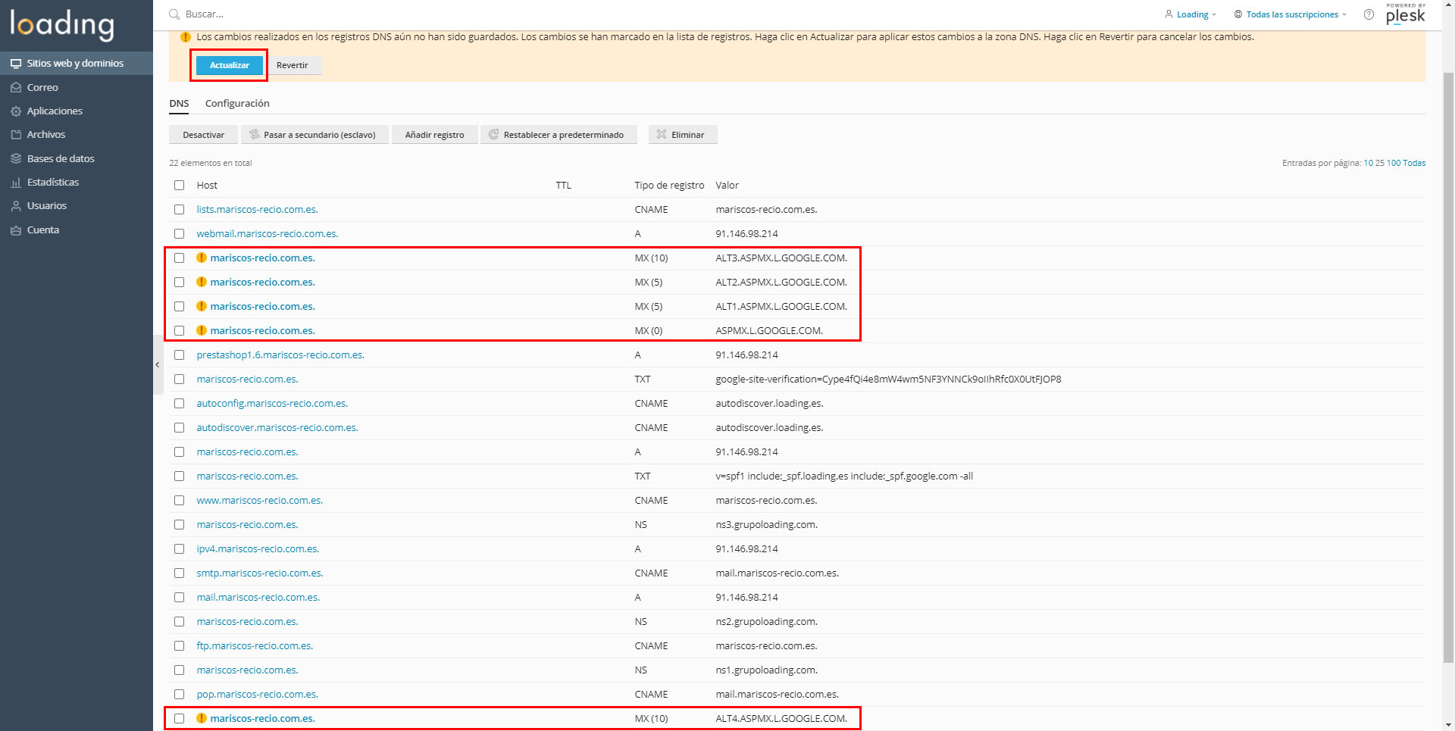Image resolution: width=1455 pixels, height=731 pixels.
Task: Open Correo from the sidebar mail icon
Action: click(x=16, y=87)
